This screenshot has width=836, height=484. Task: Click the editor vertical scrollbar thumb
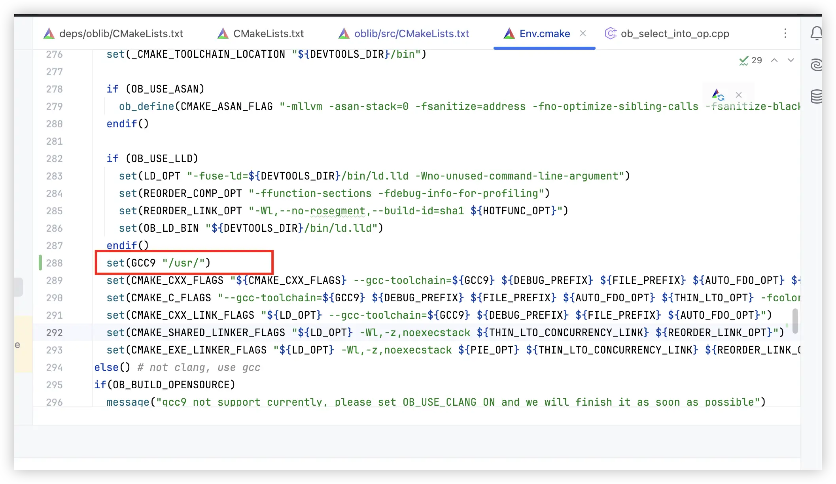click(795, 321)
